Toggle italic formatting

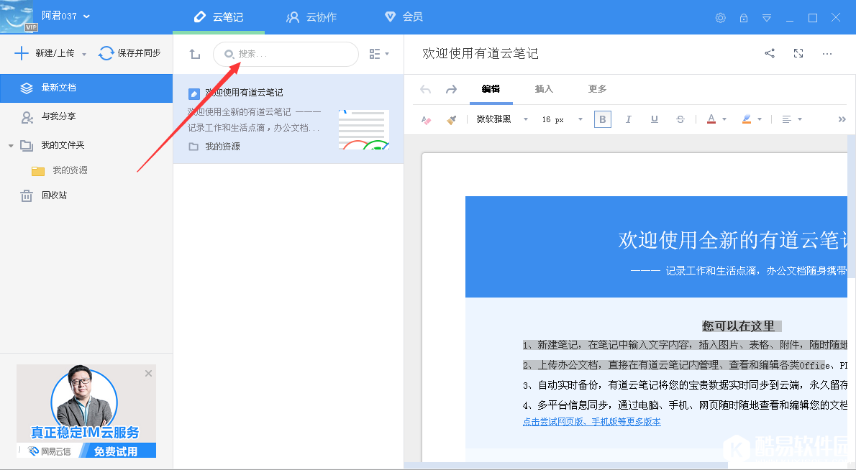pos(628,119)
